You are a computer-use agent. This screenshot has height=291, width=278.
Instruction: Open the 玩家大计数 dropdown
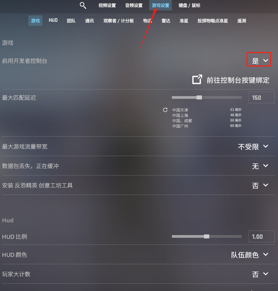[x=260, y=274]
